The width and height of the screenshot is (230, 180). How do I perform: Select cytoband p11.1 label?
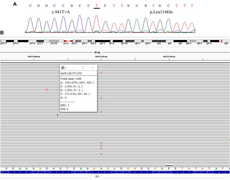tap(66, 43)
